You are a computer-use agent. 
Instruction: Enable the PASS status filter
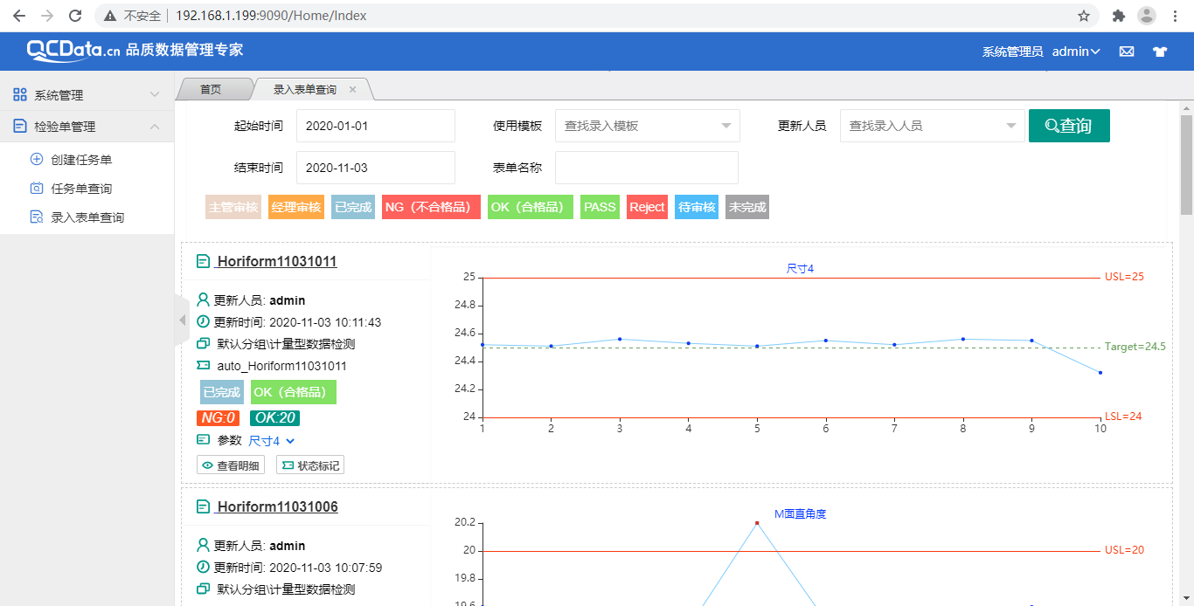click(600, 207)
